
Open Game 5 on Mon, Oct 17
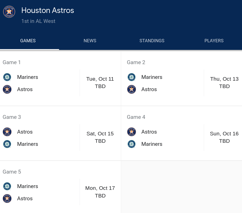coord(100,192)
